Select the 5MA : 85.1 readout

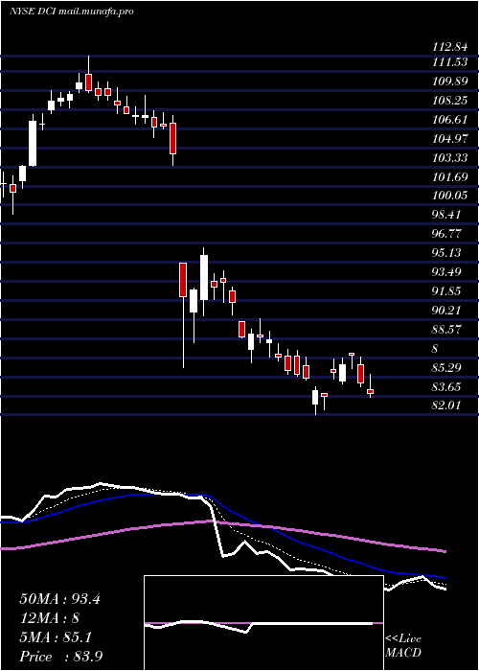(56, 637)
